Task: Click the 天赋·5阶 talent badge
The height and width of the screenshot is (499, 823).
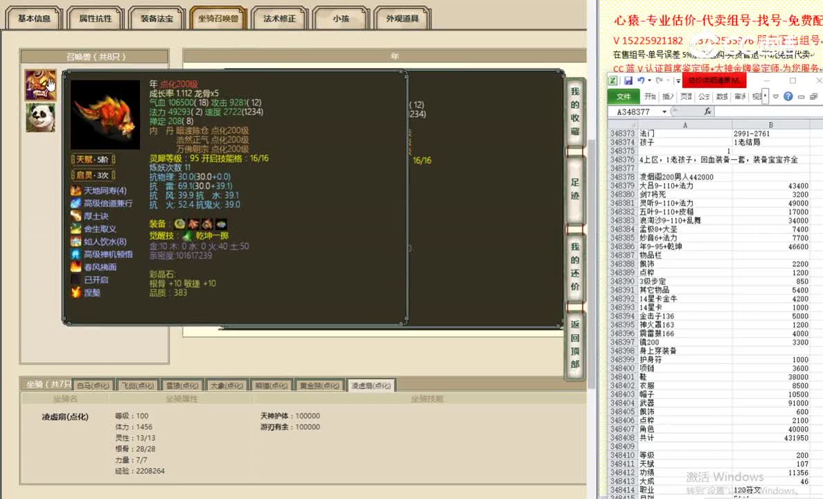Action: click(93, 160)
